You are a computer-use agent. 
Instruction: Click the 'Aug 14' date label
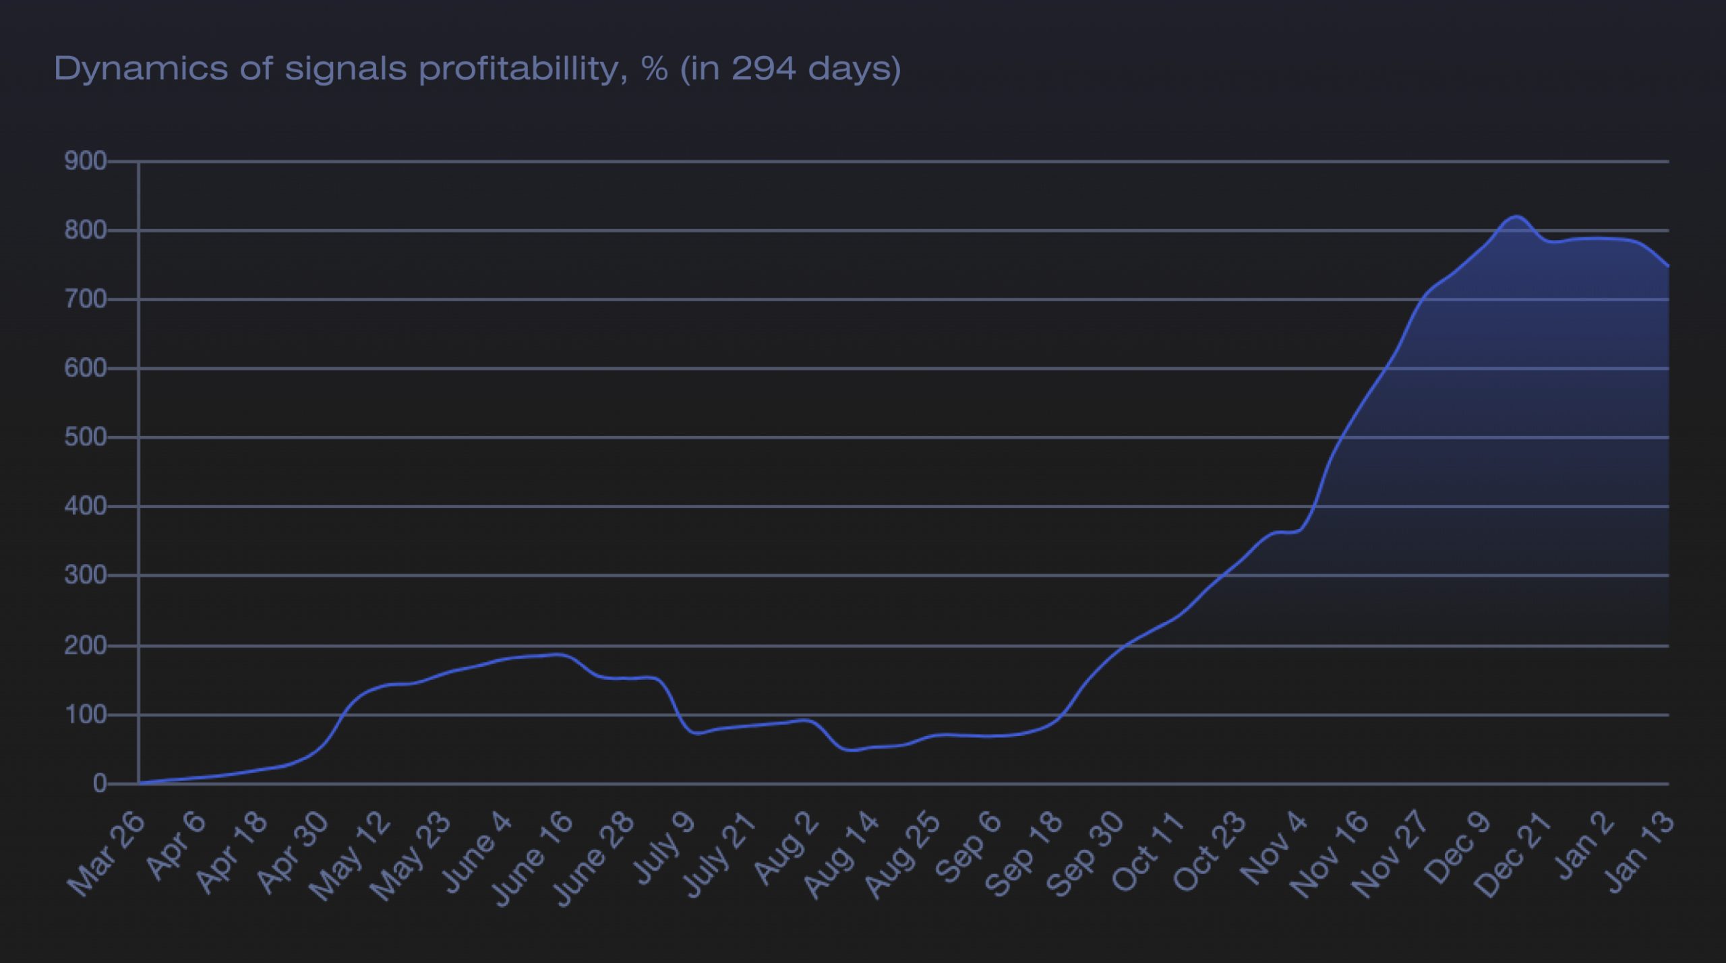click(843, 853)
